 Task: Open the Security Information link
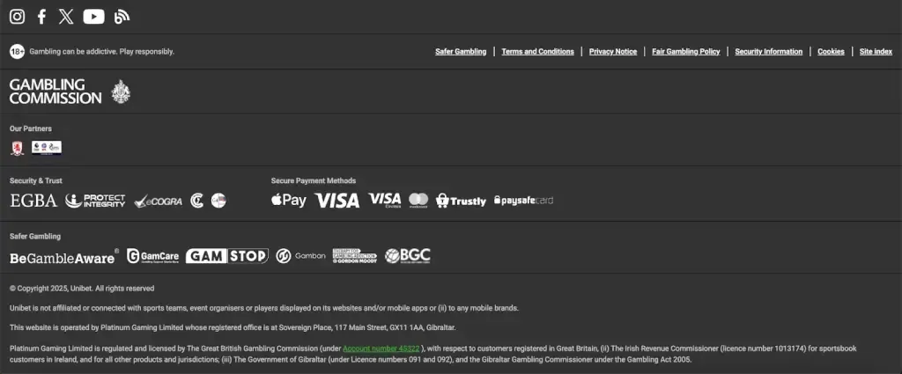point(768,52)
